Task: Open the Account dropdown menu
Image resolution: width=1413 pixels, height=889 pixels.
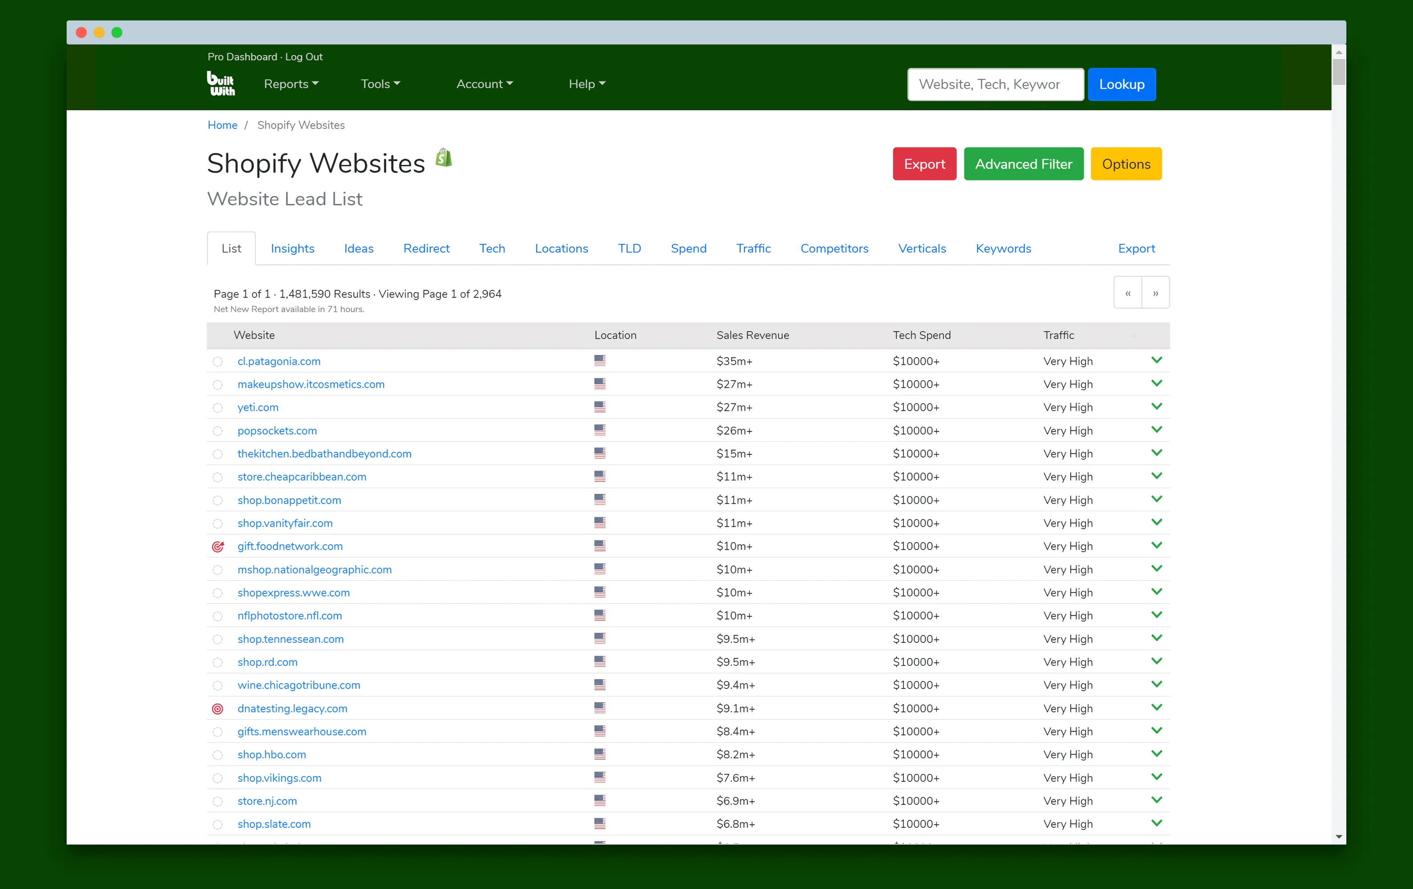Action: pos(485,84)
